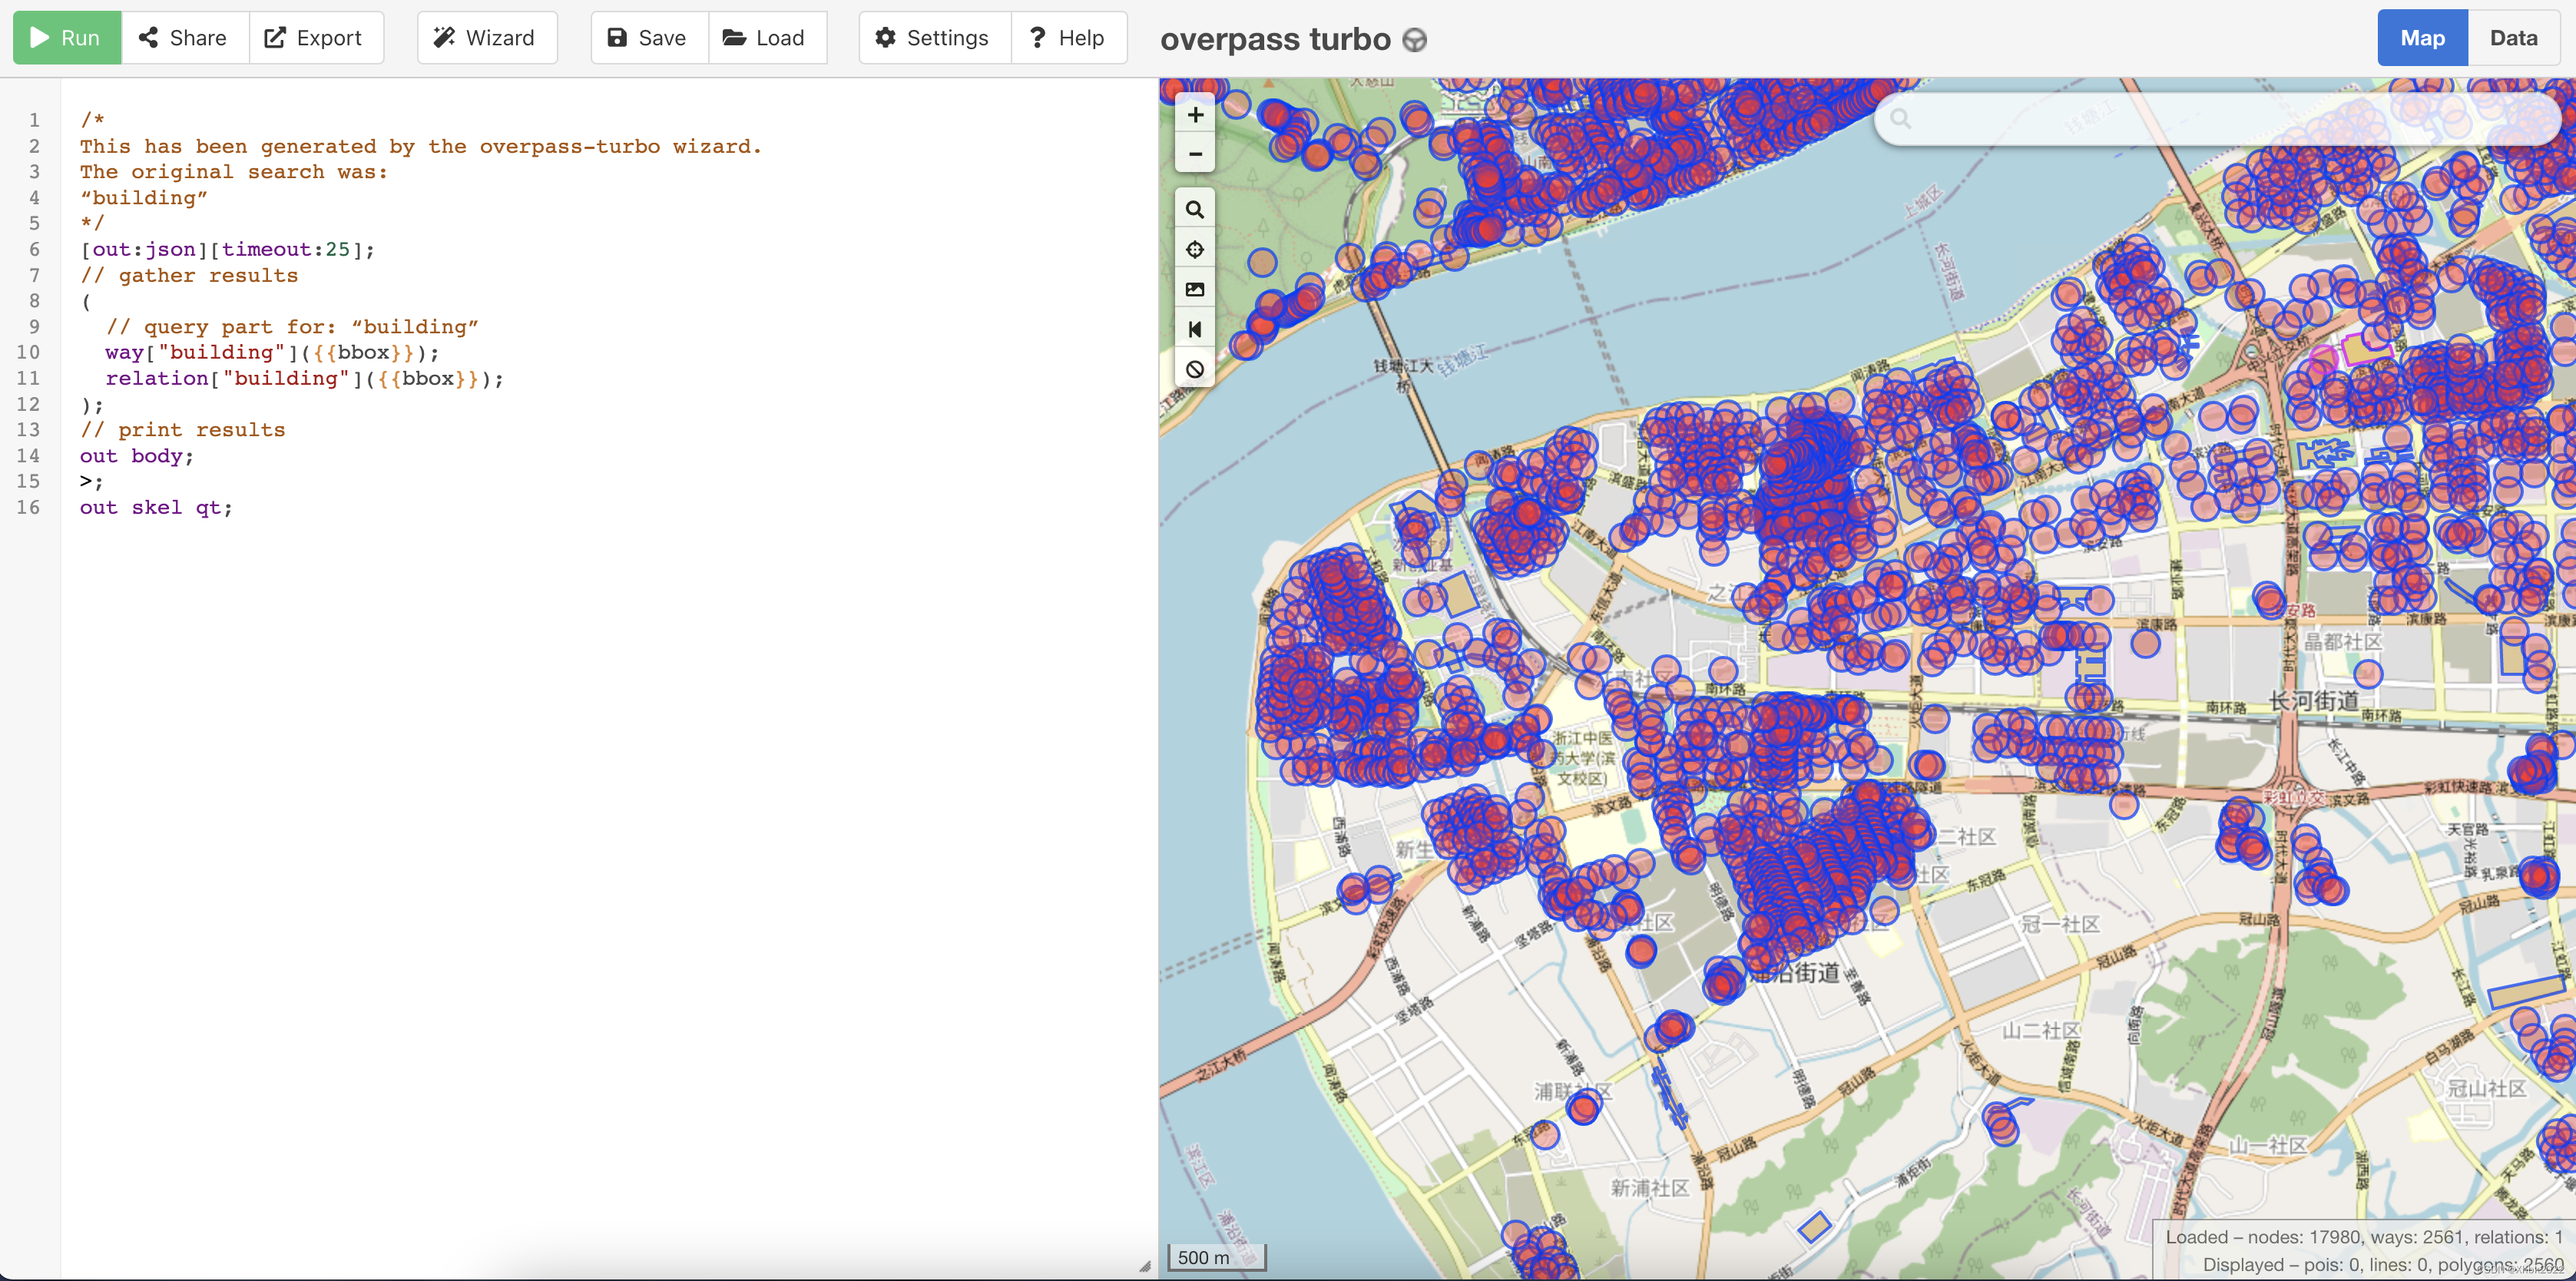
Task: Click the locate me crosshair icon
Action: pyautogui.click(x=1195, y=250)
